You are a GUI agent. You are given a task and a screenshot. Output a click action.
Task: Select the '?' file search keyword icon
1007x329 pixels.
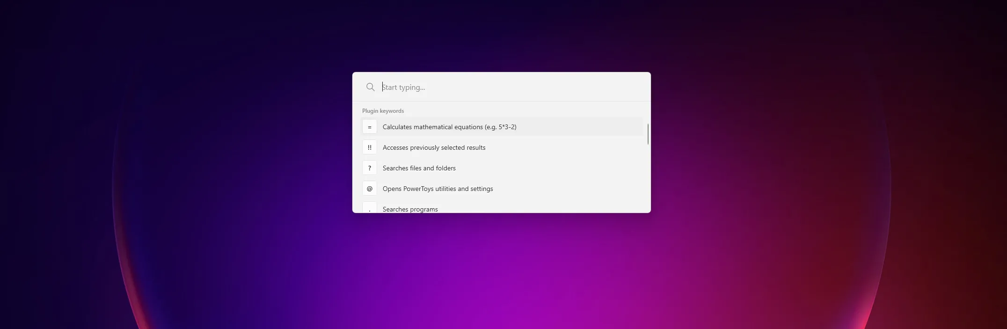click(x=370, y=168)
